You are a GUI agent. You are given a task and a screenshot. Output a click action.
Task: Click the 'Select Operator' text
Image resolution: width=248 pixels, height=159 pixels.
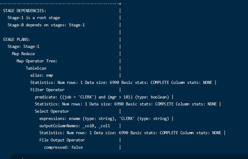52,111
